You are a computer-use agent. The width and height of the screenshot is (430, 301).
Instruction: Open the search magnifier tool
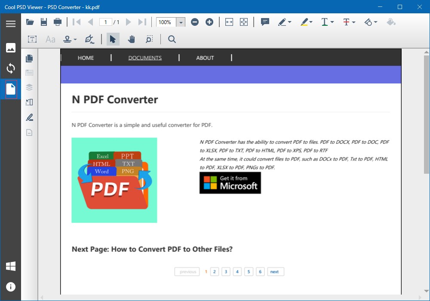click(x=172, y=39)
